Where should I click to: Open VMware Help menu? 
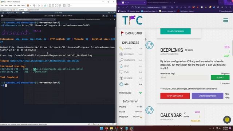pyautogui.click(x=23, y=5)
